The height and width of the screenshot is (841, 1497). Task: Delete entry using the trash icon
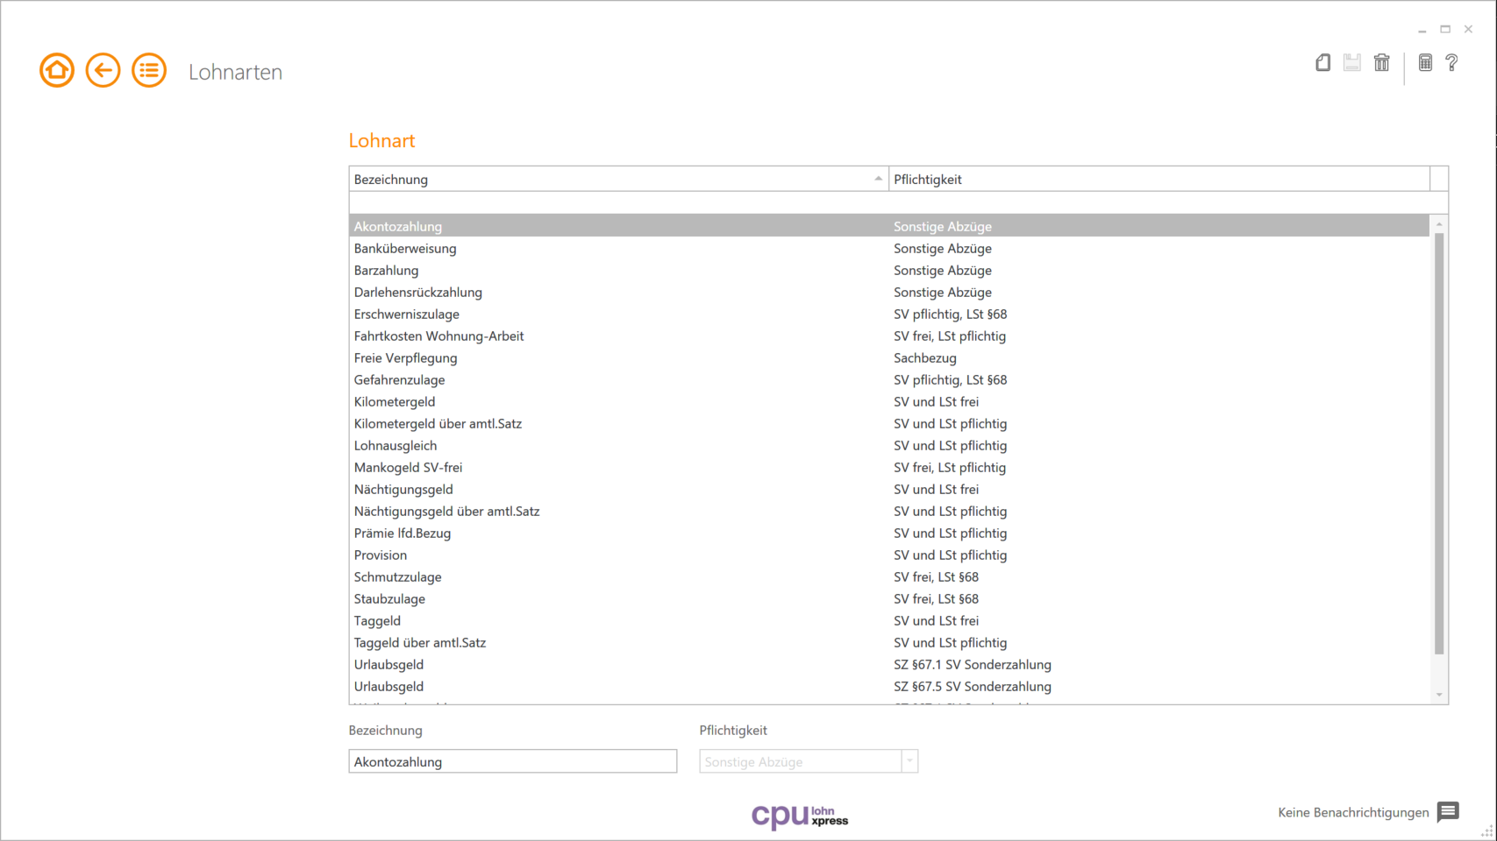pyautogui.click(x=1381, y=62)
